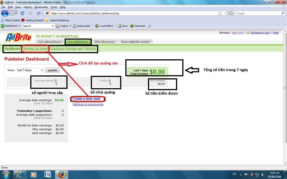The image size is (287, 179).
Task: Open the Site directory tab
Action: click(x=105, y=42)
